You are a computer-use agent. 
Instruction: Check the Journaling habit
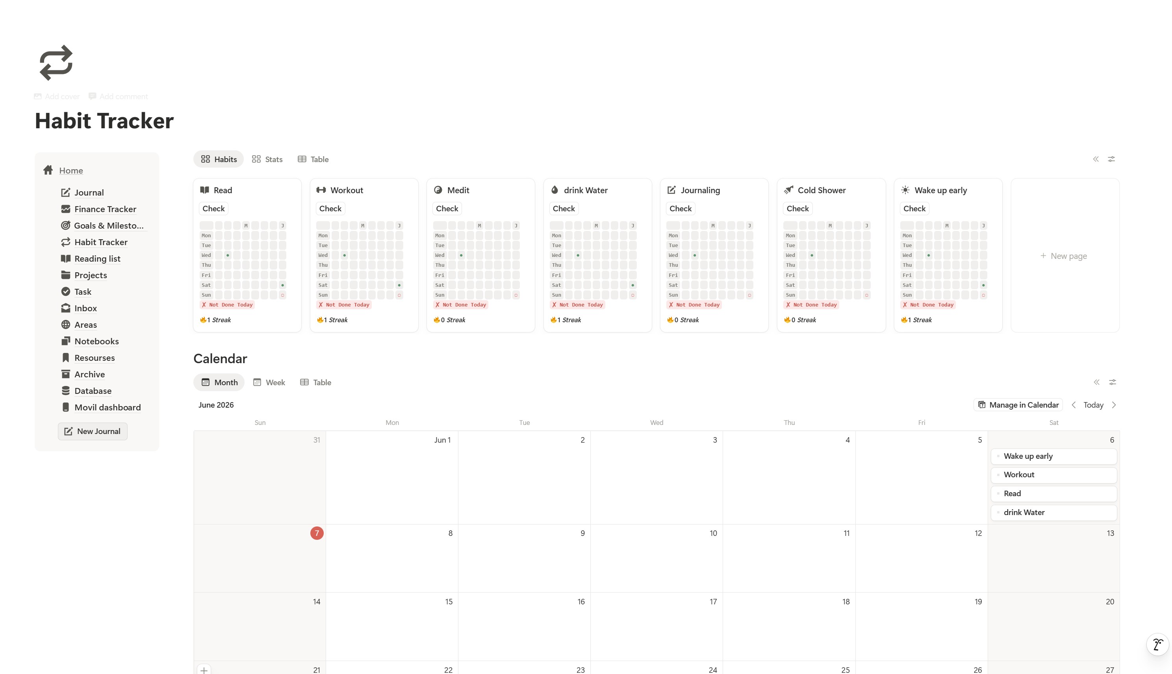click(681, 209)
